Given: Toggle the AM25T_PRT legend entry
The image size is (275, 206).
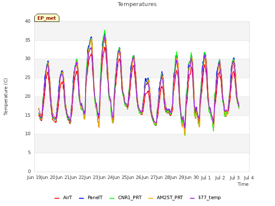Looking at the screenshot, I should (x=165, y=197).
